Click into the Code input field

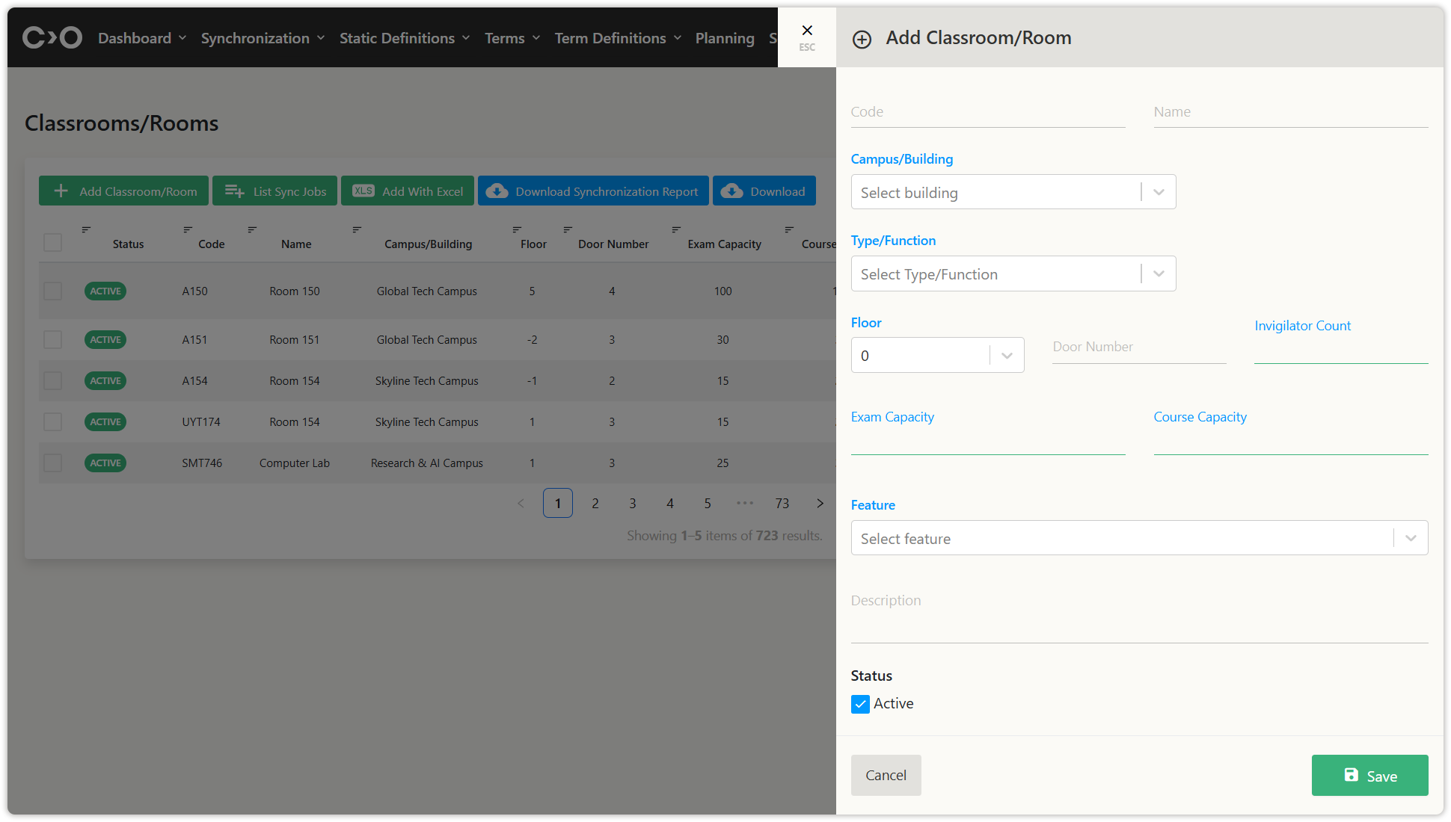(987, 112)
